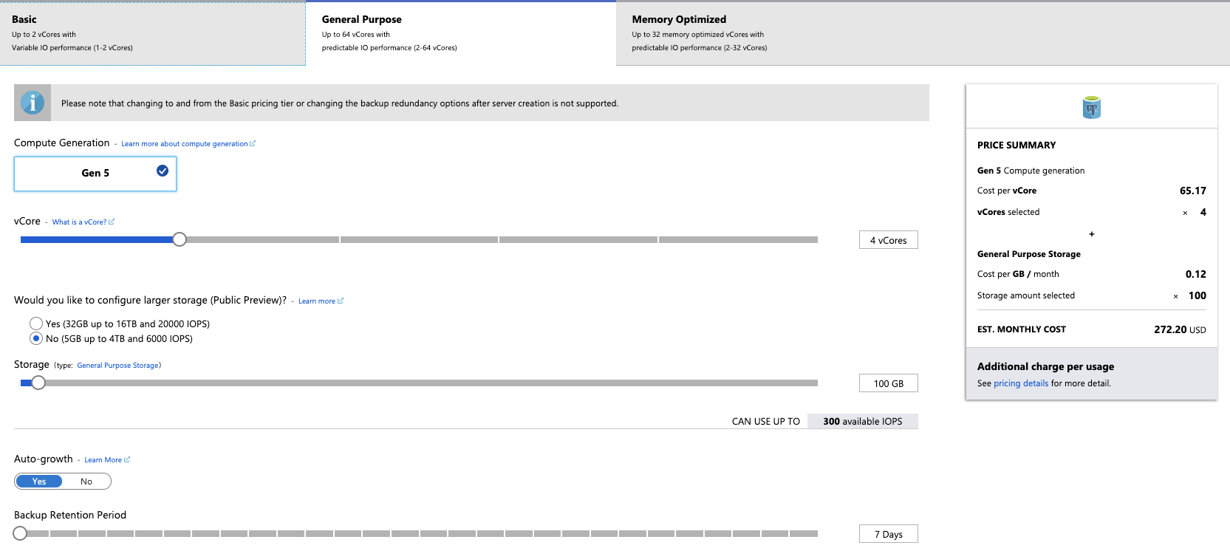Select the Basic pricing tier tab
The width and height of the screenshot is (1230, 551).
(x=153, y=33)
